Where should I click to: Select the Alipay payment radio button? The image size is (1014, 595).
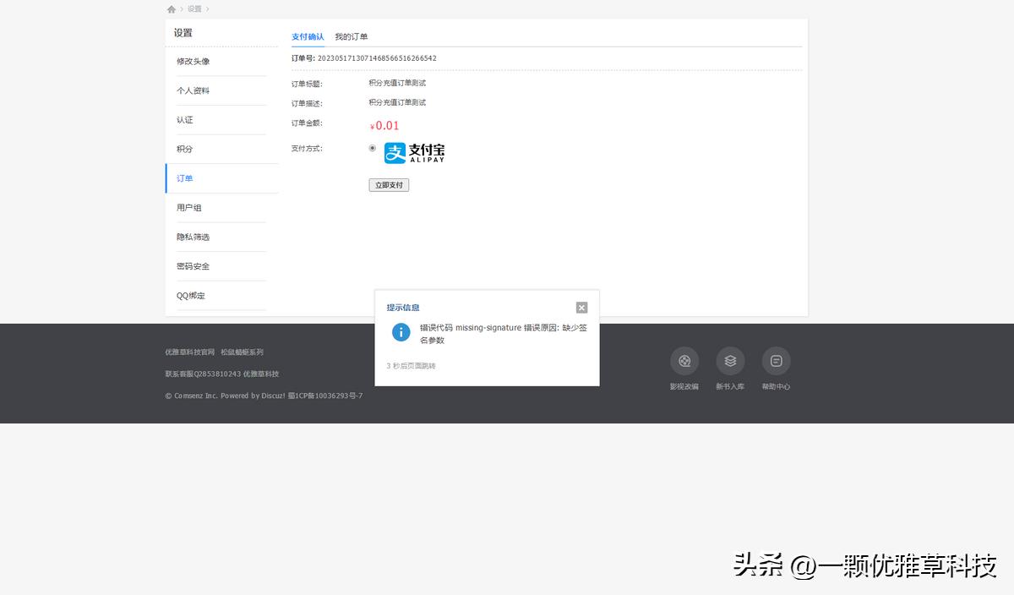point(372,148)
